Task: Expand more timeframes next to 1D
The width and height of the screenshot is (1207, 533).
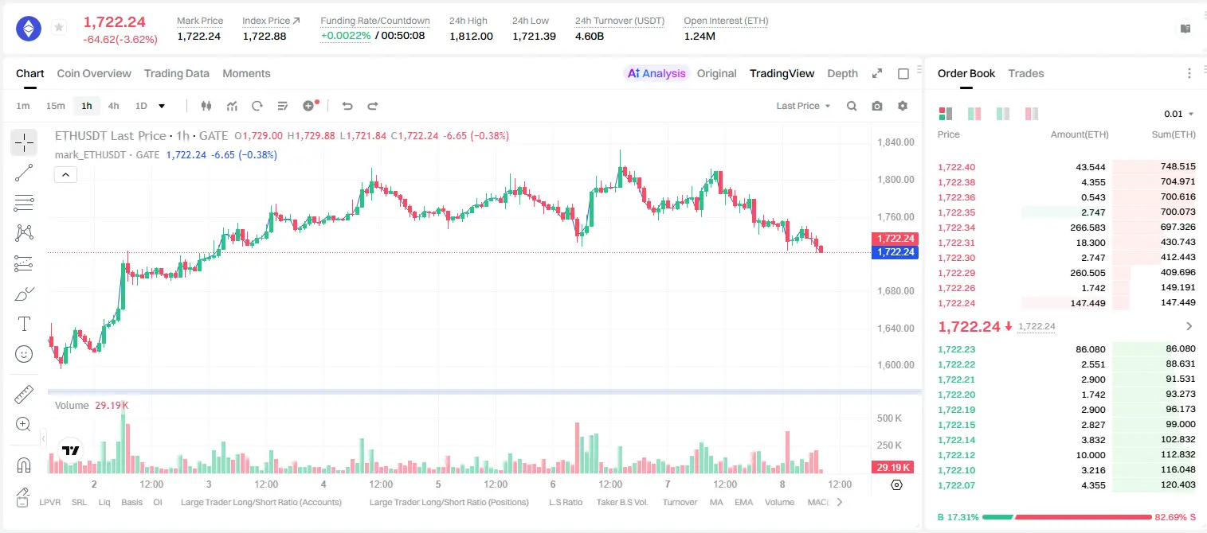Action: pos(163,106)
